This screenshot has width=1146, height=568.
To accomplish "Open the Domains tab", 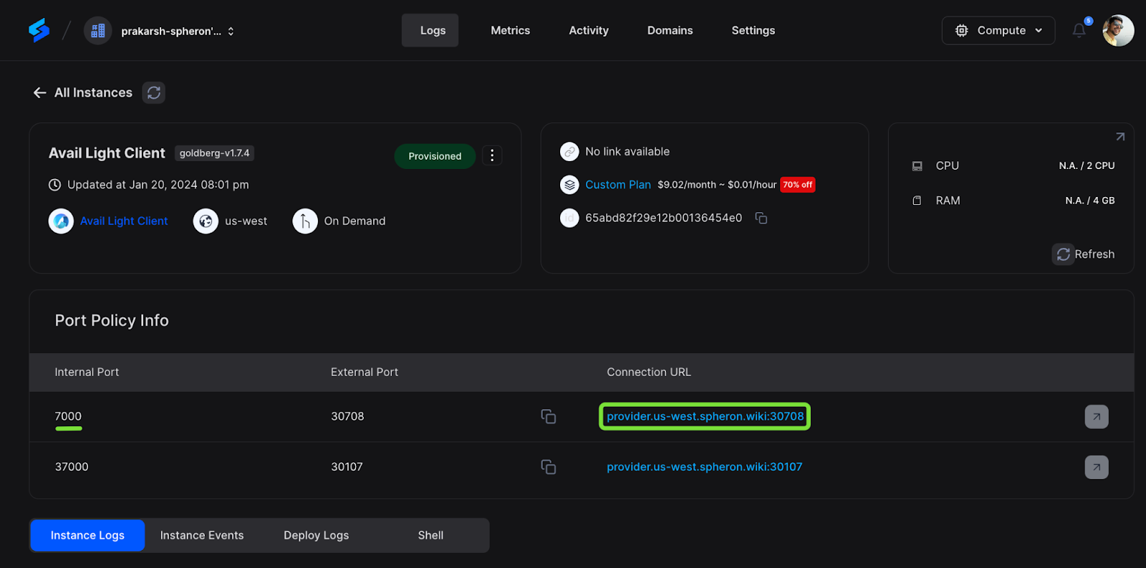I will coord(670,30).
